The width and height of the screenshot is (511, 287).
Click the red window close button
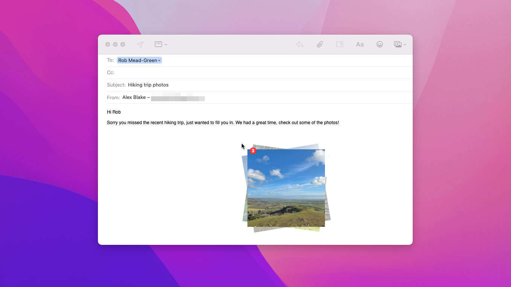coord(108,44)
